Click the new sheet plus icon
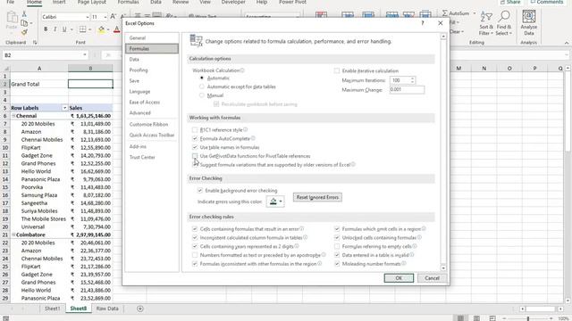Screen dimensions: 572x321 pos(140,309)
